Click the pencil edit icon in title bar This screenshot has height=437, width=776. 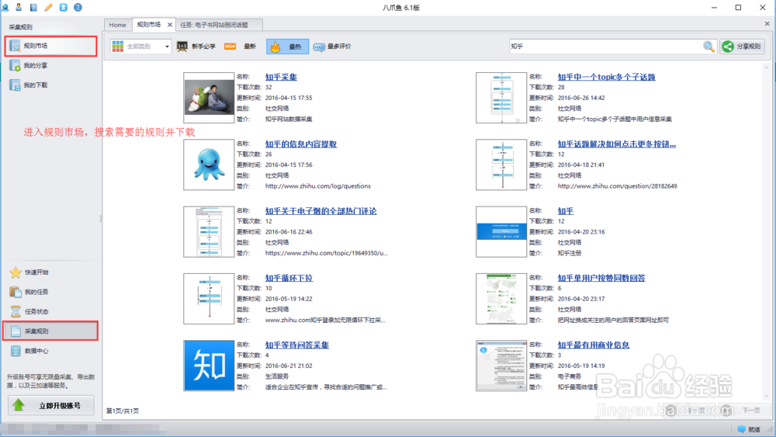[48, 7]
